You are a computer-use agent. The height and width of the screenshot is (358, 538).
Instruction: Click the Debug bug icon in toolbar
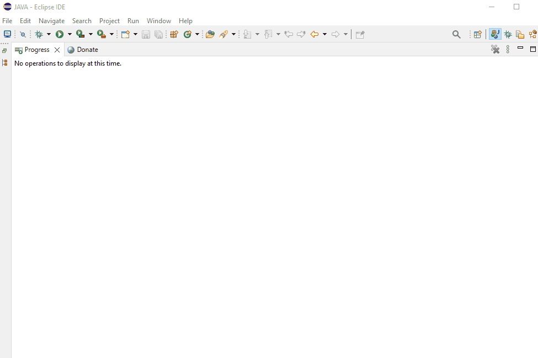(x=39, y=34)
